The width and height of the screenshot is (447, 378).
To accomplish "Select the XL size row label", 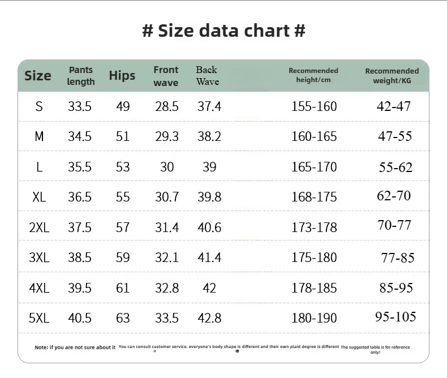I will click(x=39, y=197).
